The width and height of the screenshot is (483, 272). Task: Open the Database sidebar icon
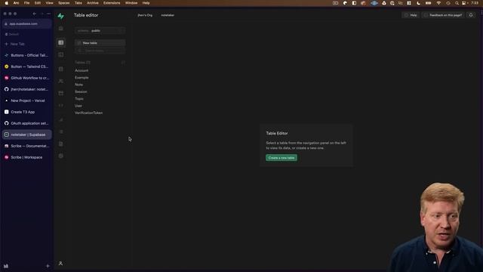point(61,69)
